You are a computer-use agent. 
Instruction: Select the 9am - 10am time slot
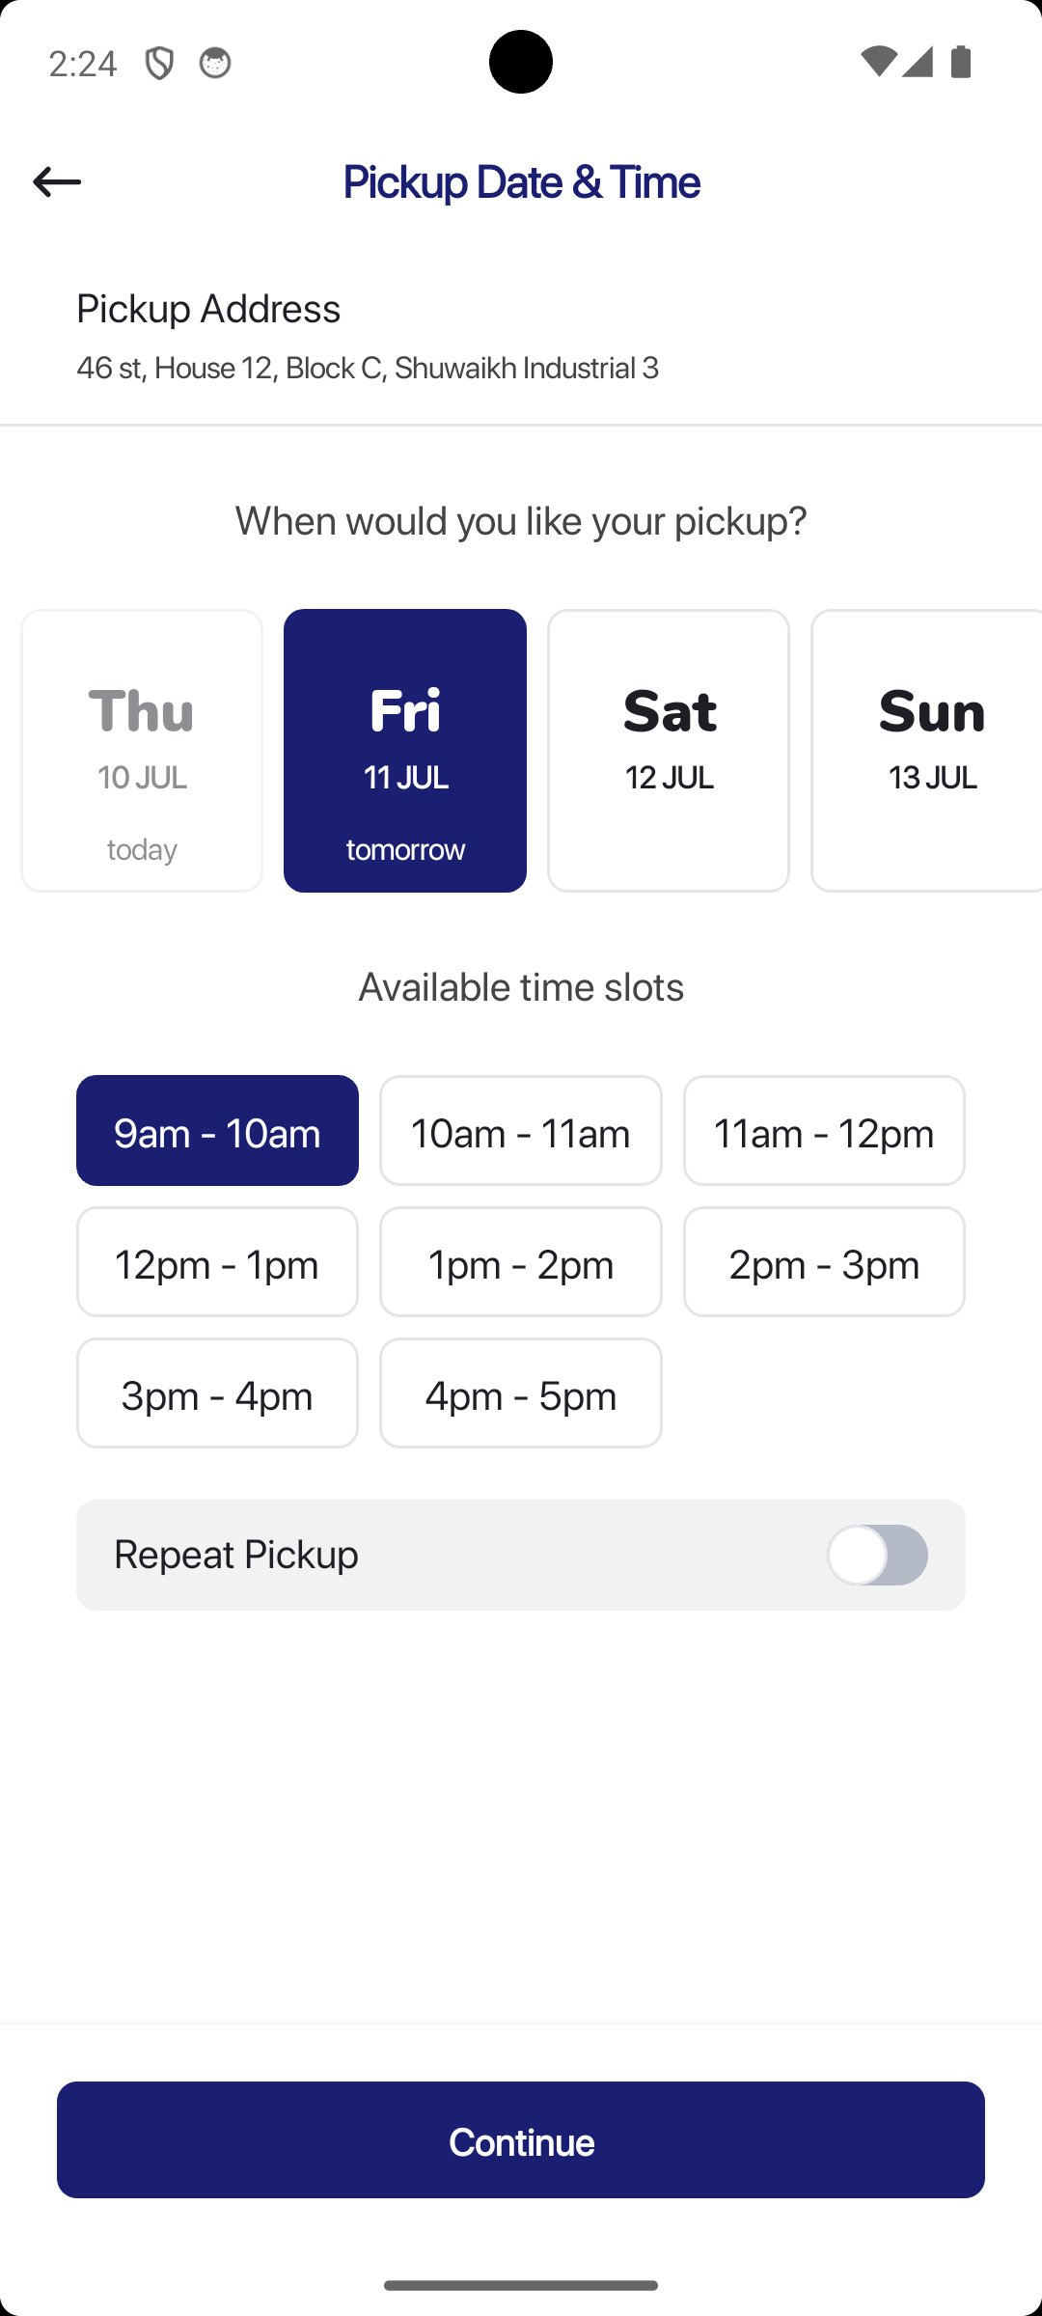(217, 1131)
